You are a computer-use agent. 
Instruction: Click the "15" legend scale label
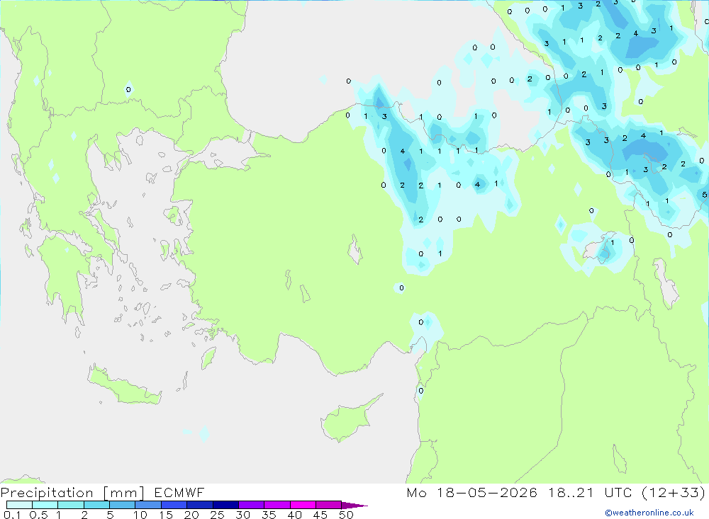click(166, 515)
